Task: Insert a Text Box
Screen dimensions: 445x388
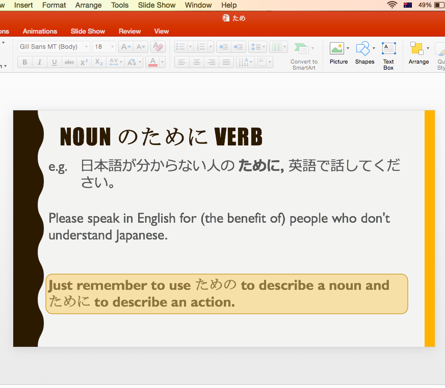Action: click(x=388, y=56)
